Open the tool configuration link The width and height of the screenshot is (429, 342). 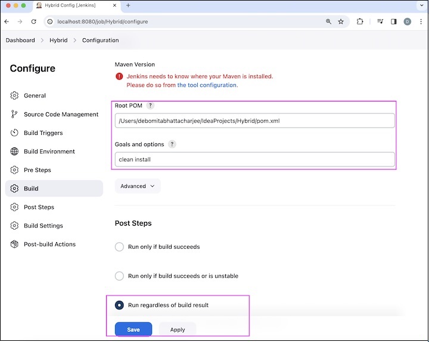(x=207, y=85)
